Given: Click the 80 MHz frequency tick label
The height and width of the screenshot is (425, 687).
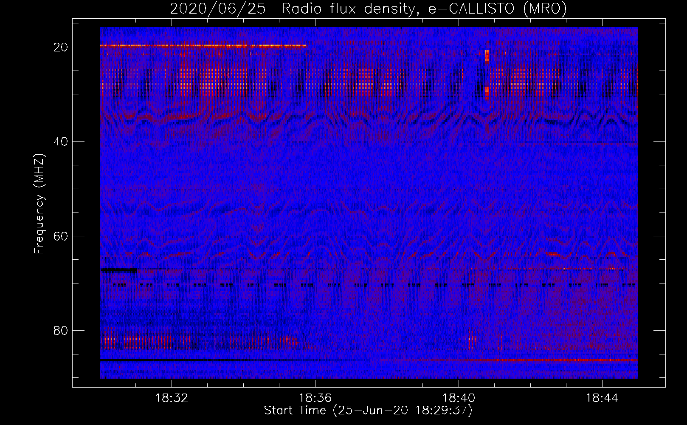Looking at the screenshot, I should [61, 330].
